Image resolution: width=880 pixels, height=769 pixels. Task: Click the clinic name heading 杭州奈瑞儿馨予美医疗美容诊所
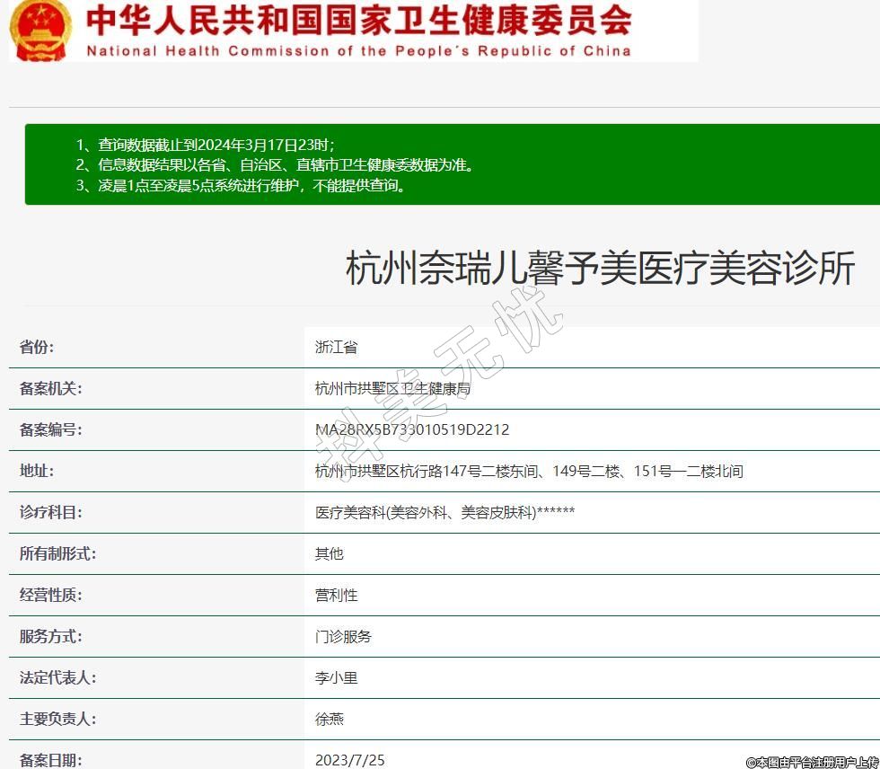[x=600, y=269]
